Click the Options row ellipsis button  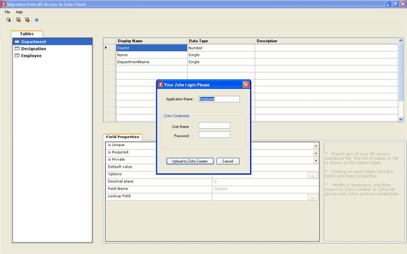312,175
